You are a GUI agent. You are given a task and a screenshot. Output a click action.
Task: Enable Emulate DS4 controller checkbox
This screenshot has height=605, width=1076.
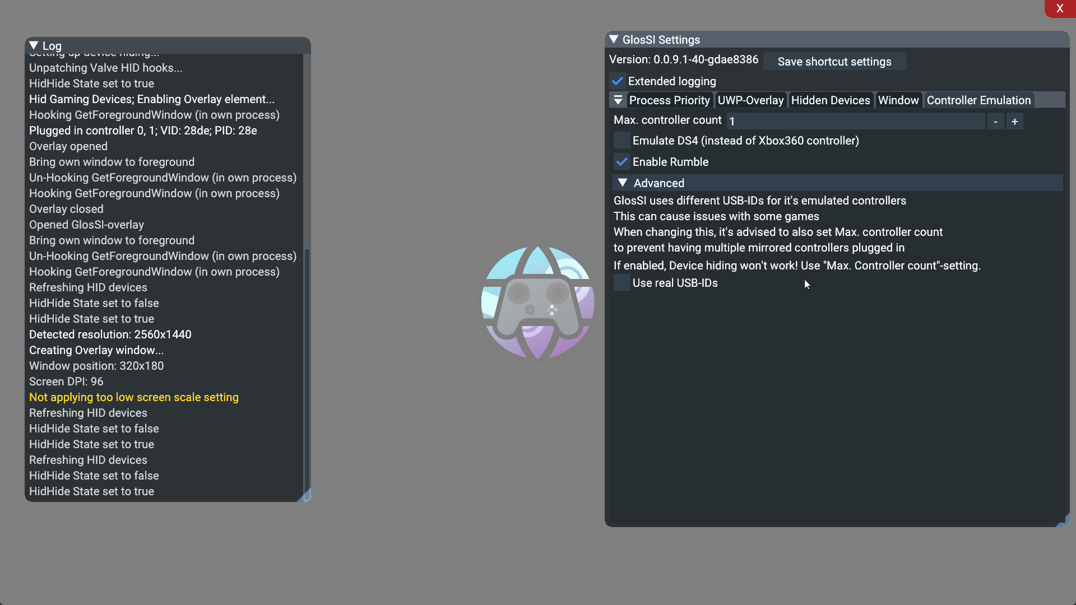(621, 141)
